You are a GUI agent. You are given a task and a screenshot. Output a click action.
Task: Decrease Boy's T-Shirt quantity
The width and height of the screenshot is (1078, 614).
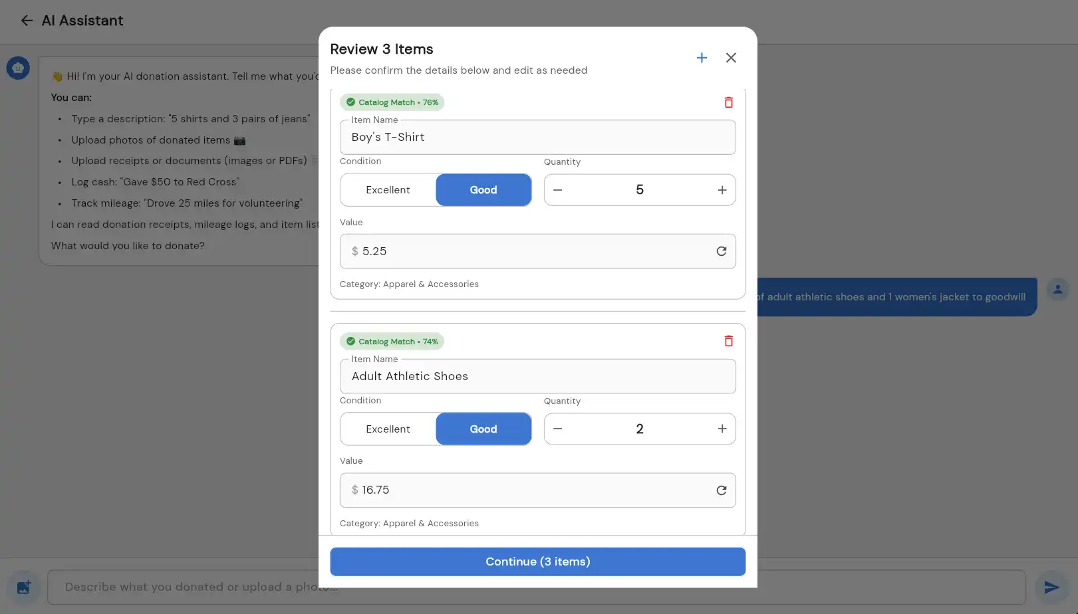[x=558, y=190]
